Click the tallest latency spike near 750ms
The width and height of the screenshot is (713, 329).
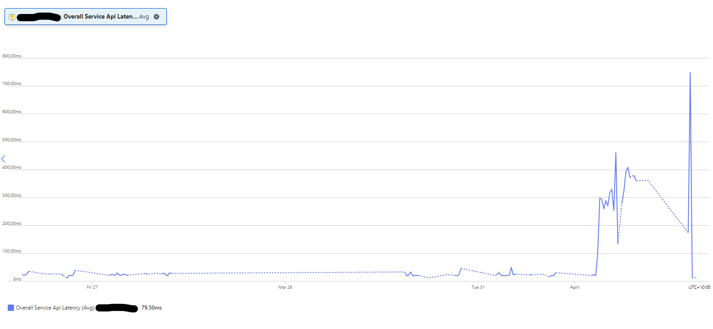tap(690, 73)
